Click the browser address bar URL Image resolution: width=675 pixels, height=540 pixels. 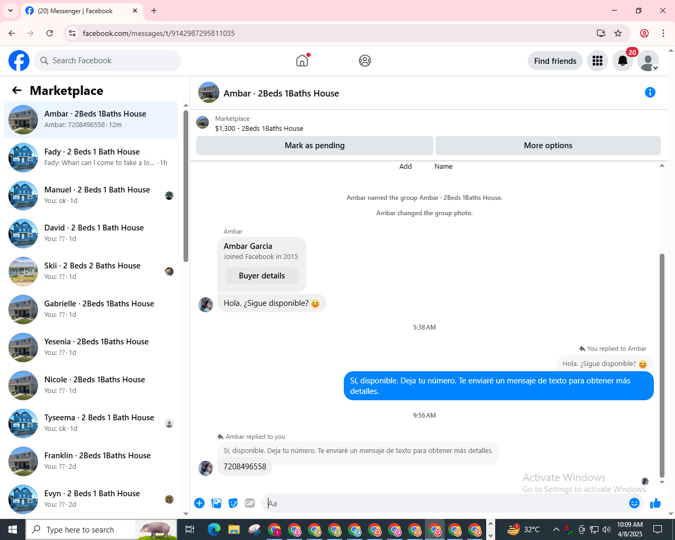159,33
